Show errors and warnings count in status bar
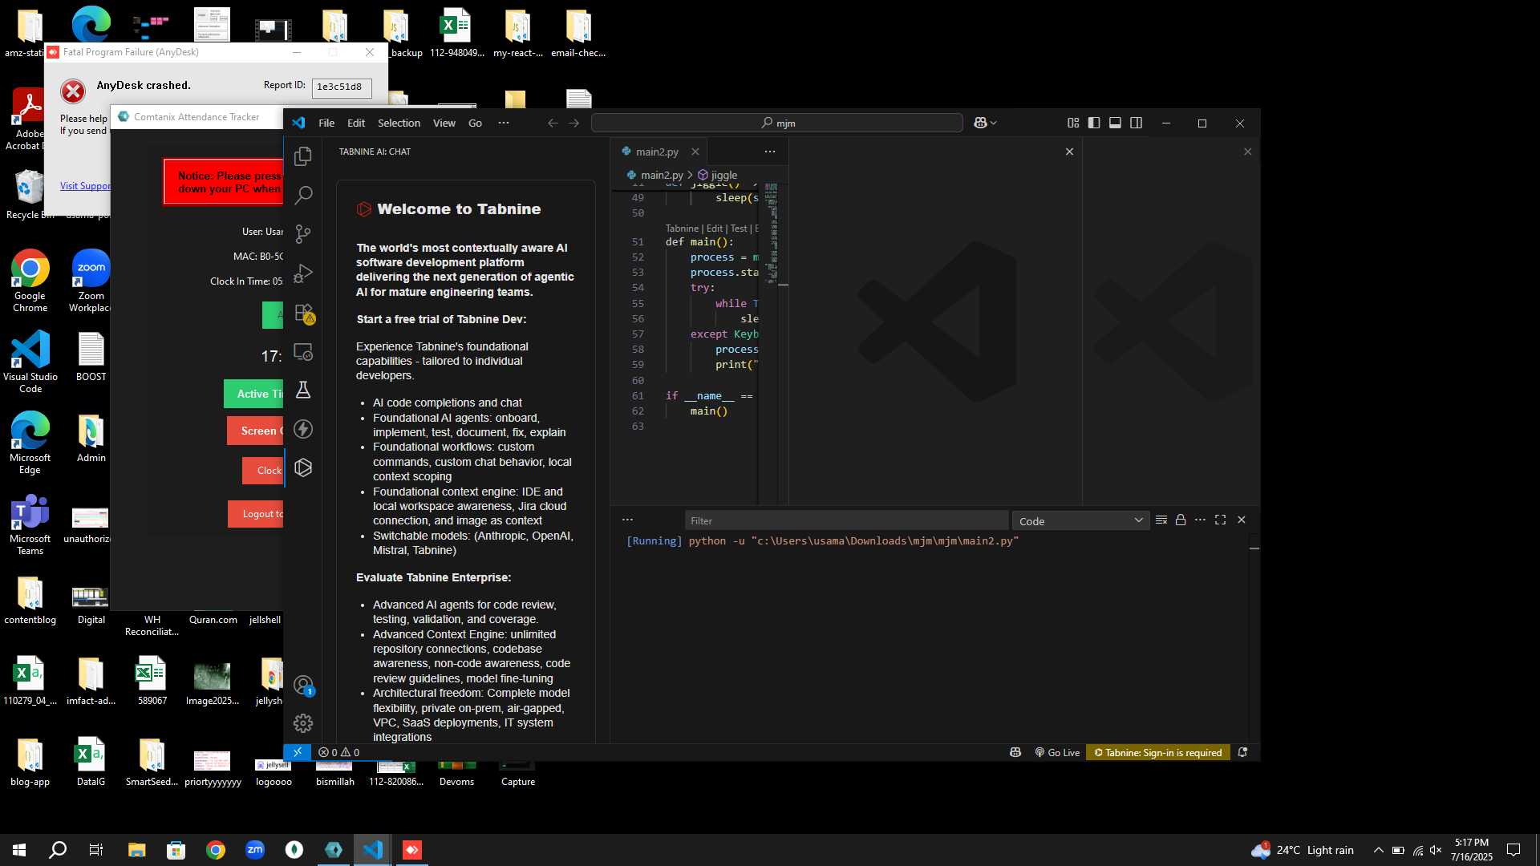 tap(338, 752)
